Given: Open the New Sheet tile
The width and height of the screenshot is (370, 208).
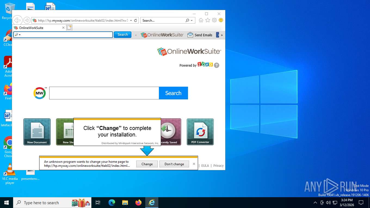Looking at the screenshot, I should point(65,132).
